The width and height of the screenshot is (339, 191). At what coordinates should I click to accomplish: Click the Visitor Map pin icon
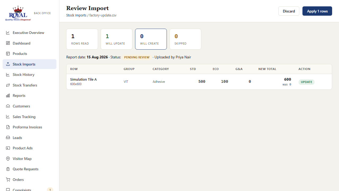click(8, 159)
